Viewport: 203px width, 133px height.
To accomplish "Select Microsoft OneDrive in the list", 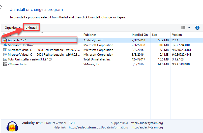I will 21,45.
